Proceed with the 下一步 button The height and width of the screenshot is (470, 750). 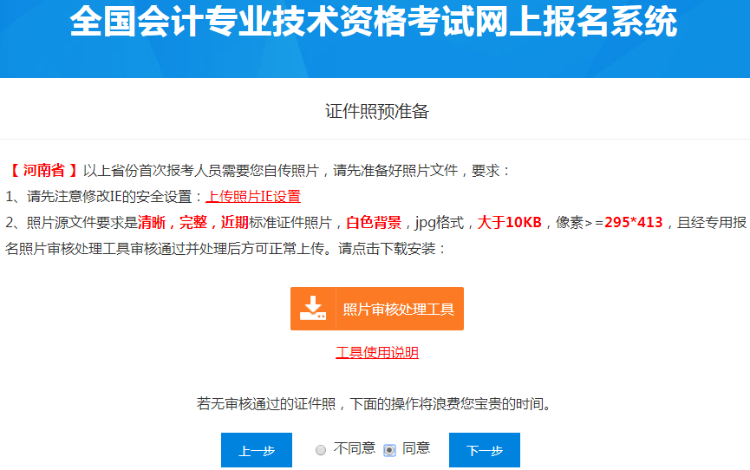(484, 450)
